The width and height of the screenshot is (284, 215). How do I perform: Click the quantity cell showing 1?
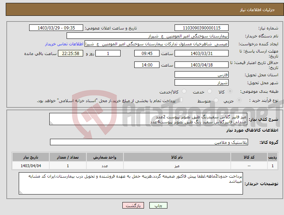coord(68,166)
